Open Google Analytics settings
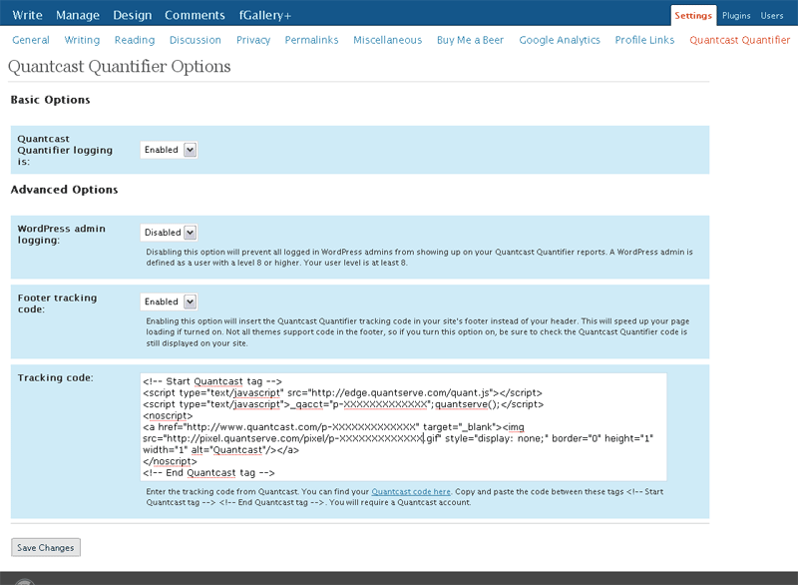The image size is (798, 585). click(x=560, y=40)
